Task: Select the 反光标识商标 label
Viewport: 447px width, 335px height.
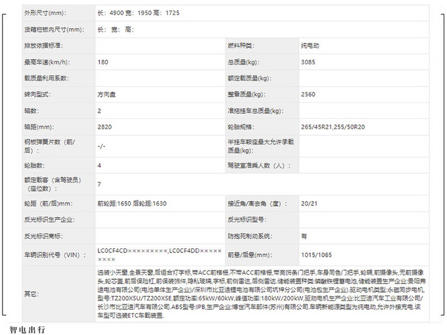Action: coord(43,236)
